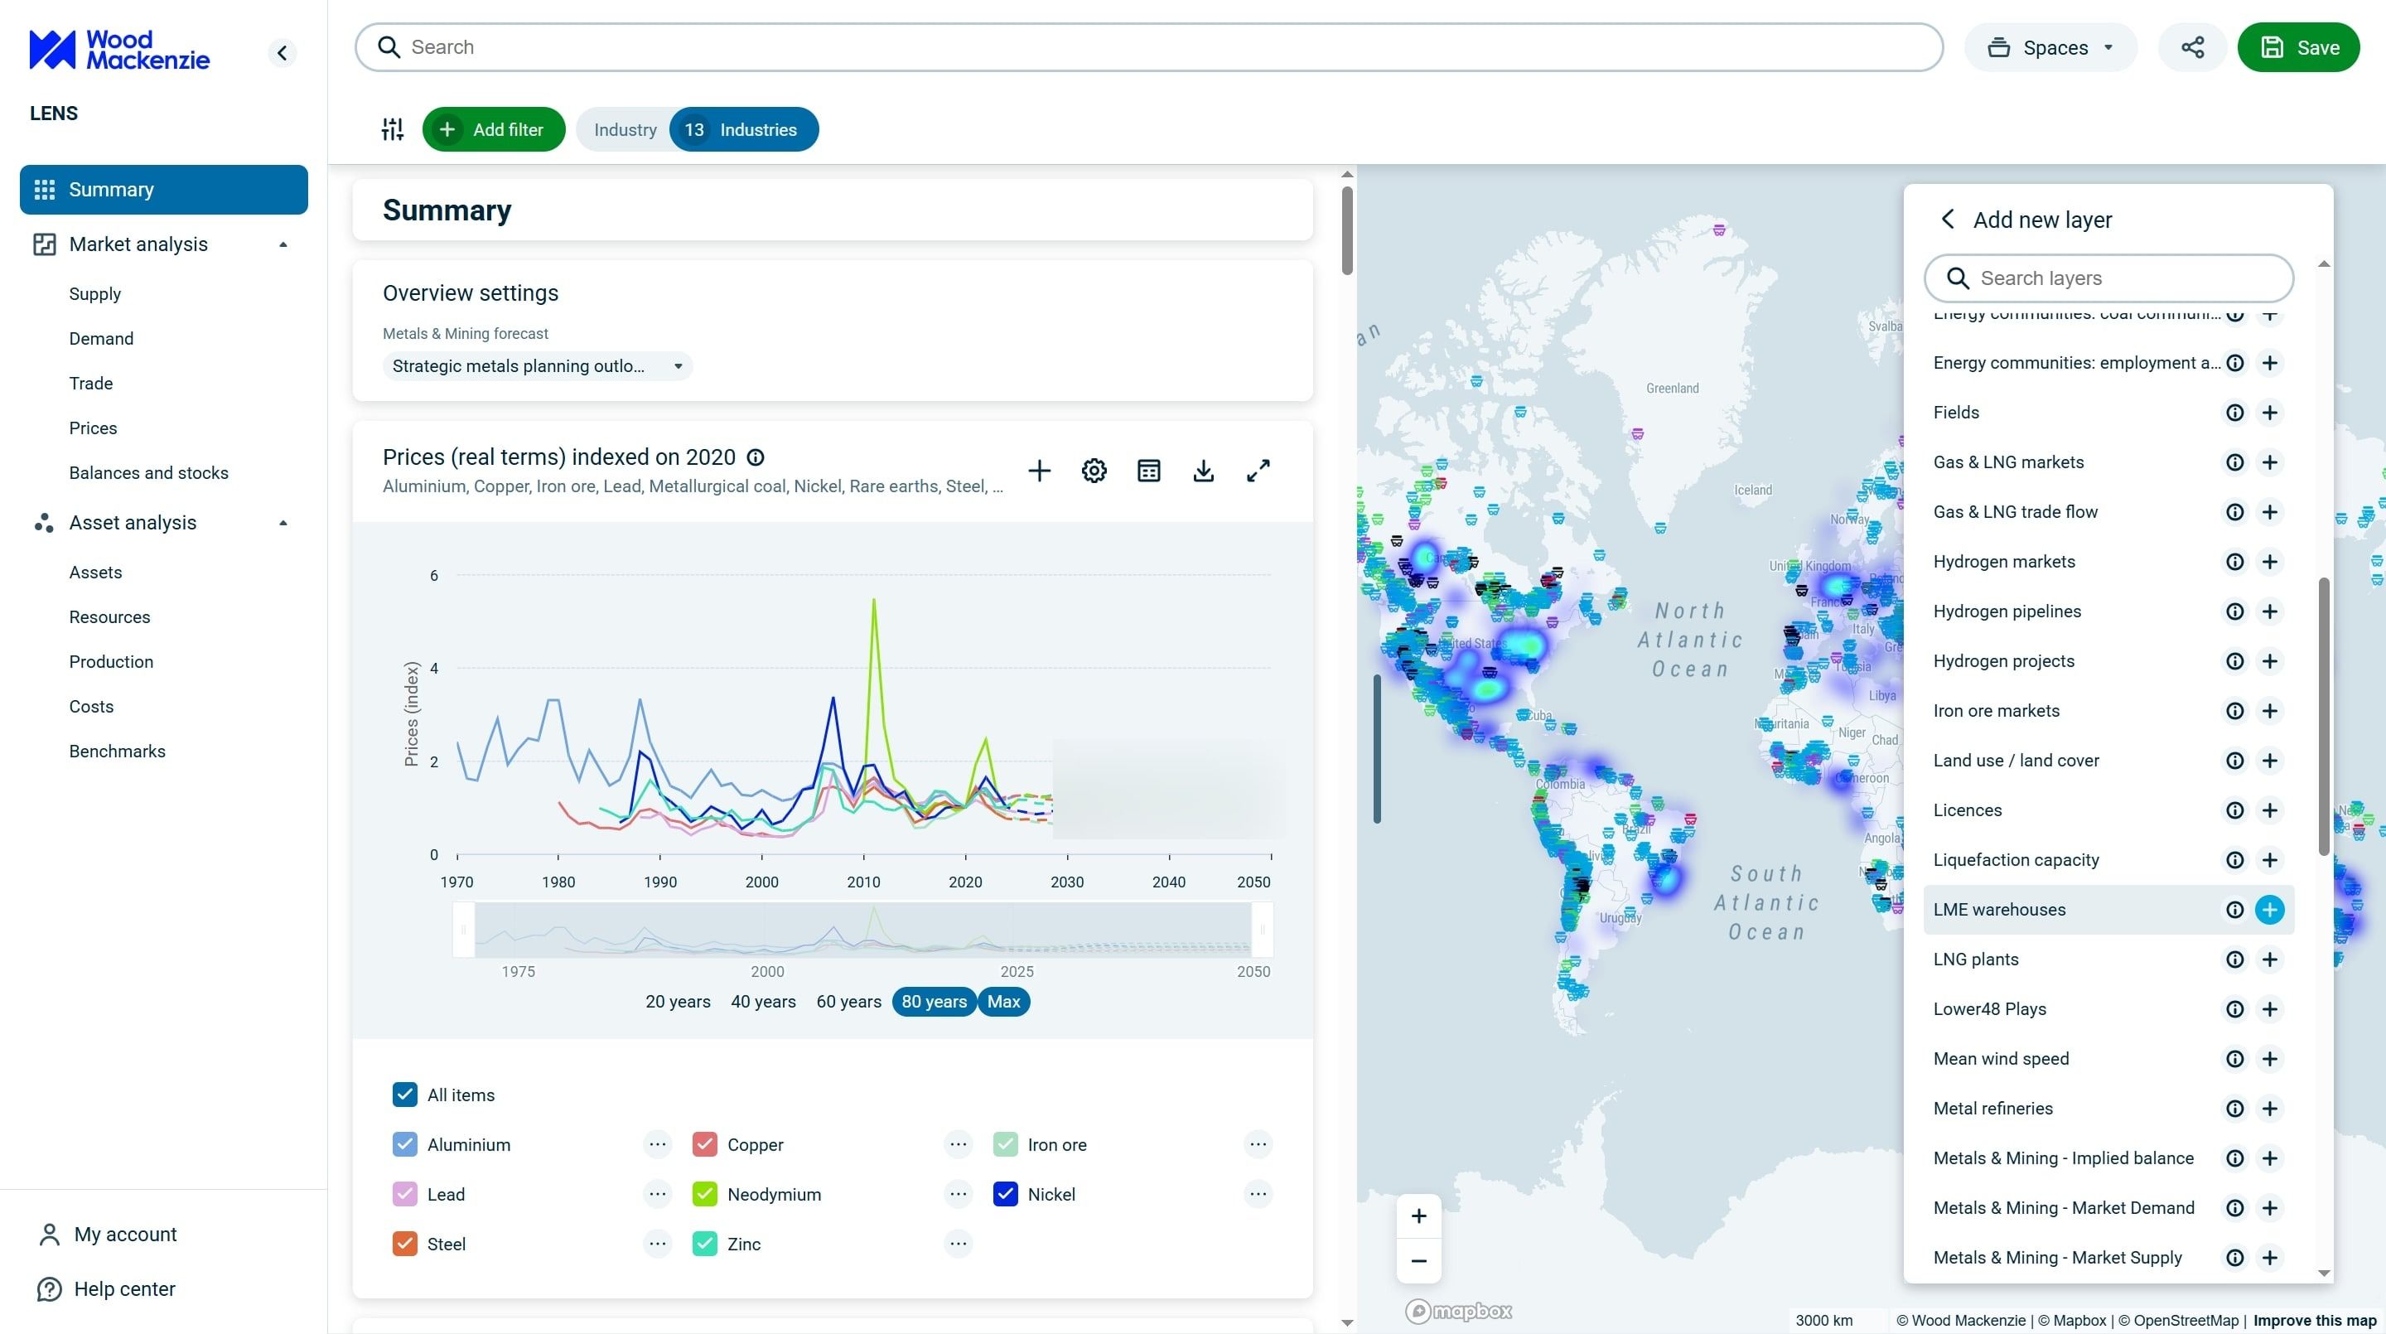
Task: View info for LME warehouses layer
Action: [2235, 910]
